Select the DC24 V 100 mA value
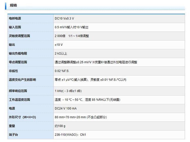This screenshot has height=142, width=190. click(x=66, y=108)
